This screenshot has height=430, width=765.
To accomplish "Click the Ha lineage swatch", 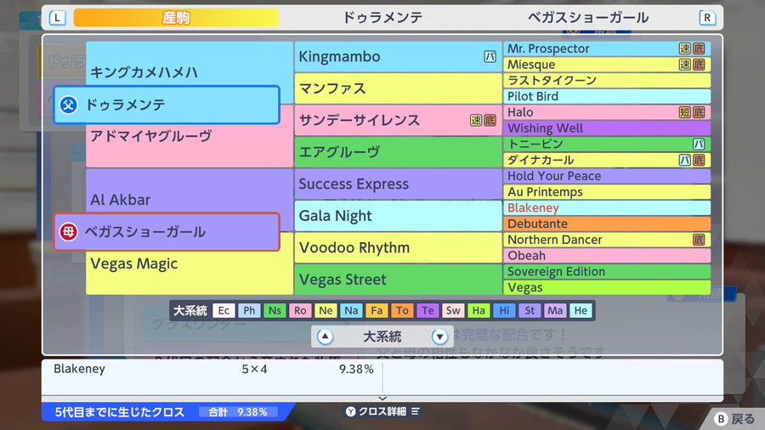I will (x=479, y=310).
